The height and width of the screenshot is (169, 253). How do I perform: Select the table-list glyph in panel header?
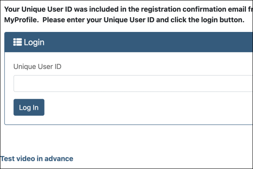coord(17,42)
